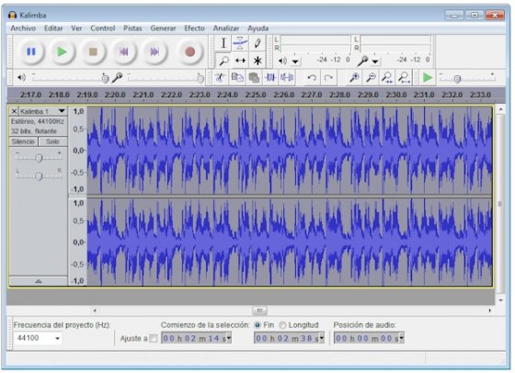The image size is (515, 373).
Task: Click scroll right arrow of horizontal scrollbar
Action: click(489, 310)
